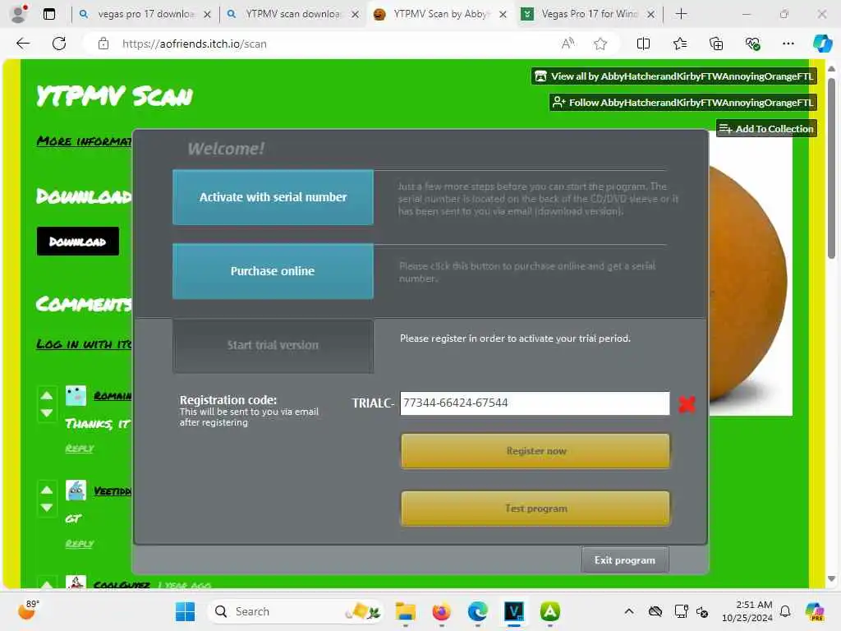
Task: Click the Read aloud icon
Action: (x=568, y=44)
